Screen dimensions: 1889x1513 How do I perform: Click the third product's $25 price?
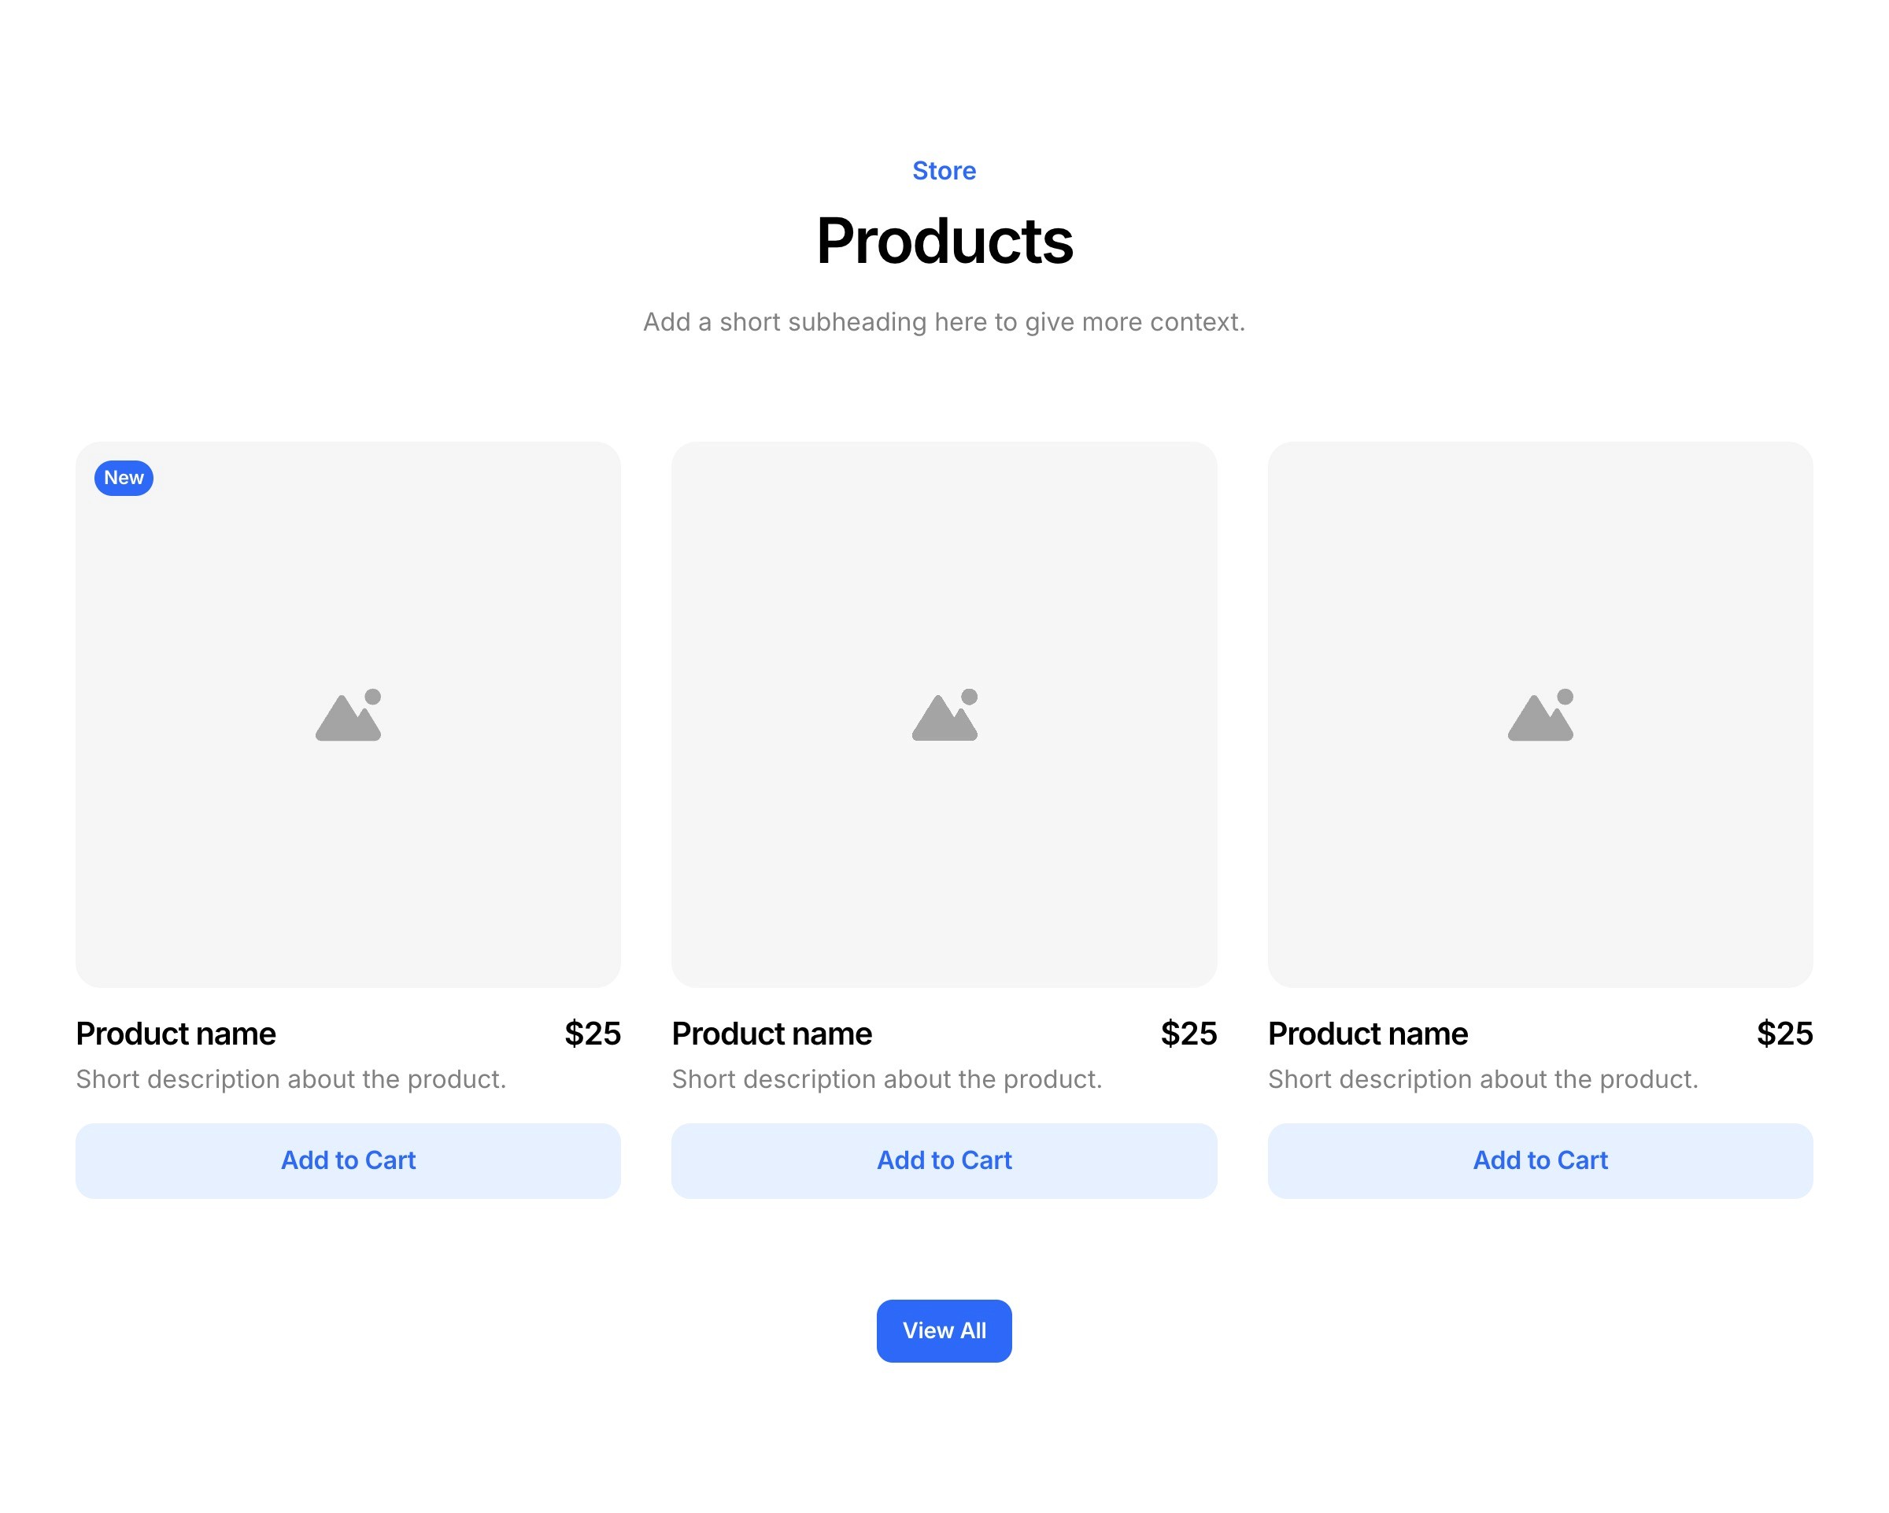click(x=1784, y=1034)
